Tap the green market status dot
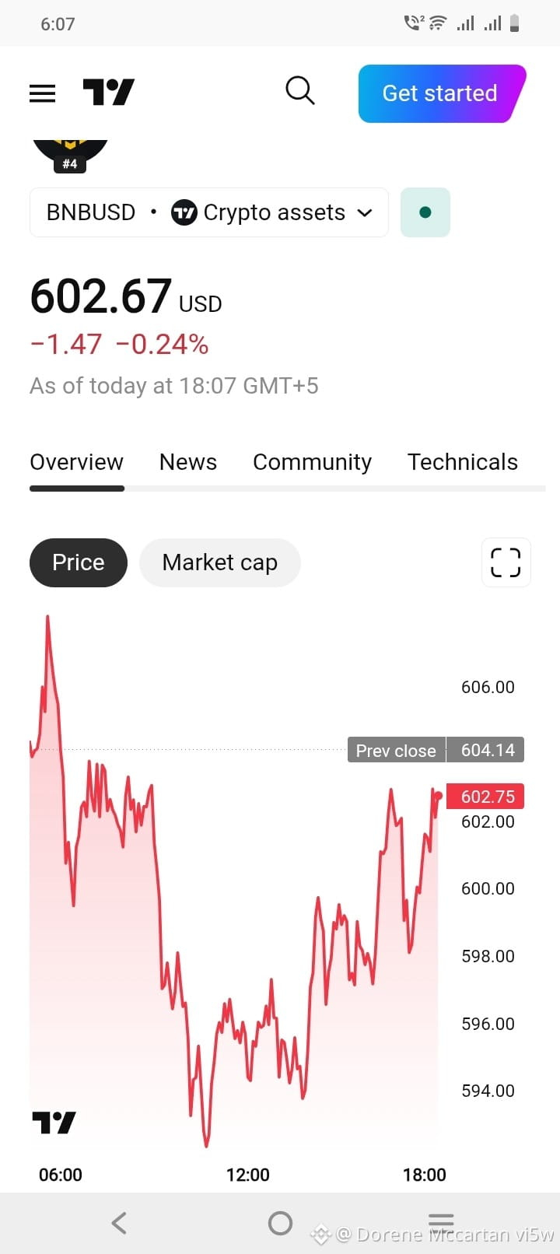The height and width of the screenshot is (1254, 560). point(425,212)
